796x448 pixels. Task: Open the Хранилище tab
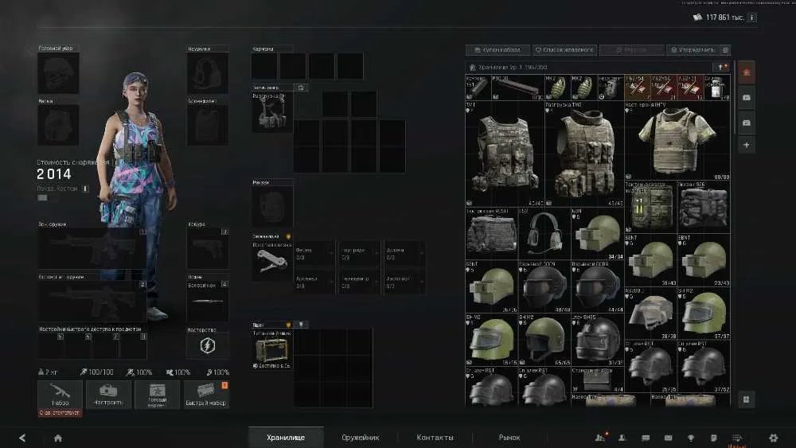[286, 438]
